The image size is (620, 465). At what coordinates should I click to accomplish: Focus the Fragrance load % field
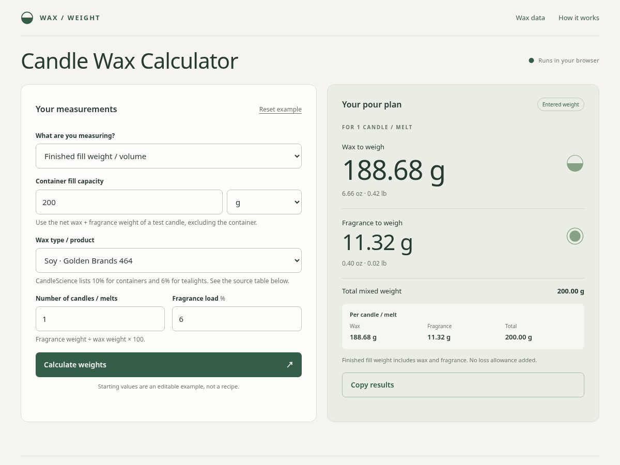click(x=237, y=319)
